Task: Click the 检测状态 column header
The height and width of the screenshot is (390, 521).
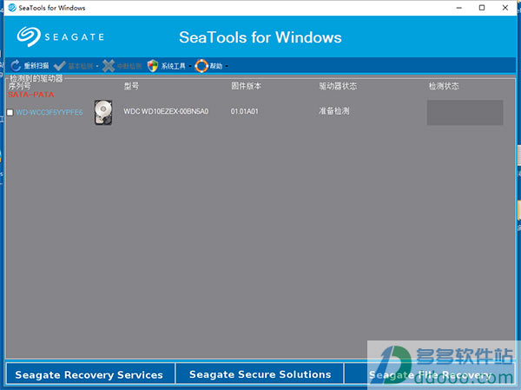Action: point(444,86)
